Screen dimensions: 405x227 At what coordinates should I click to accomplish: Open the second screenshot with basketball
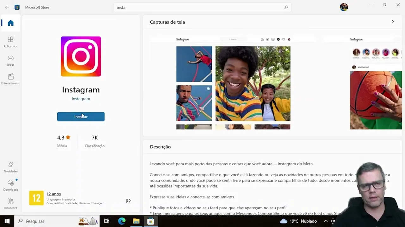pos(363,83)
